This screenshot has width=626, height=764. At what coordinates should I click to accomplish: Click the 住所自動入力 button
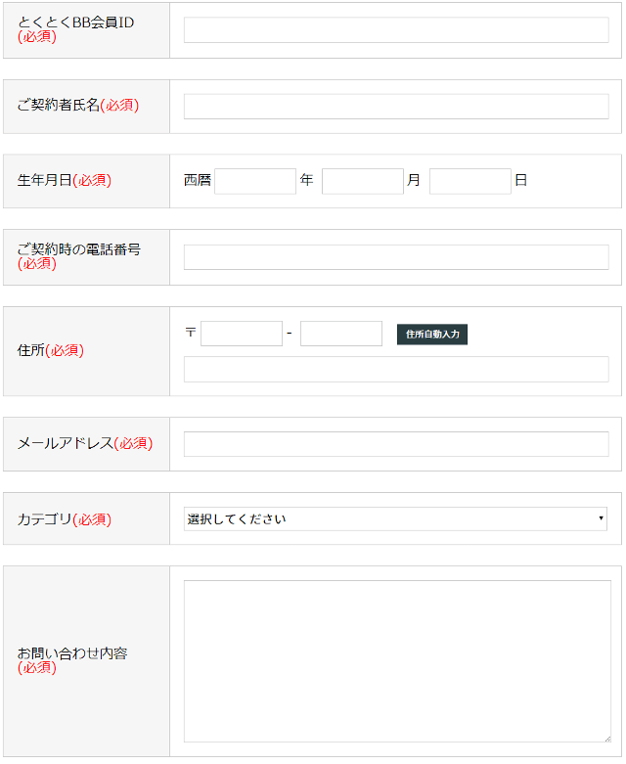click(x=432, y=335)
